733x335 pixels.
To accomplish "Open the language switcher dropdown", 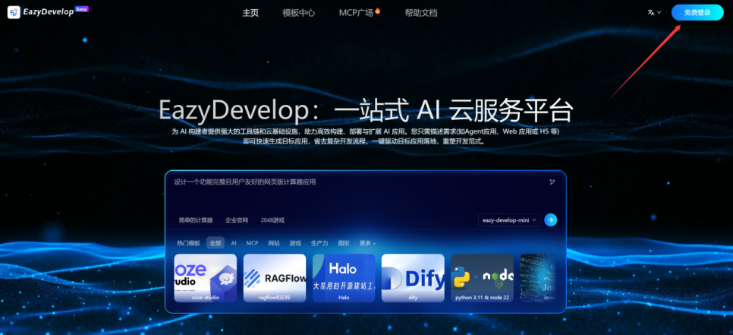I will (x=654, y=13).
